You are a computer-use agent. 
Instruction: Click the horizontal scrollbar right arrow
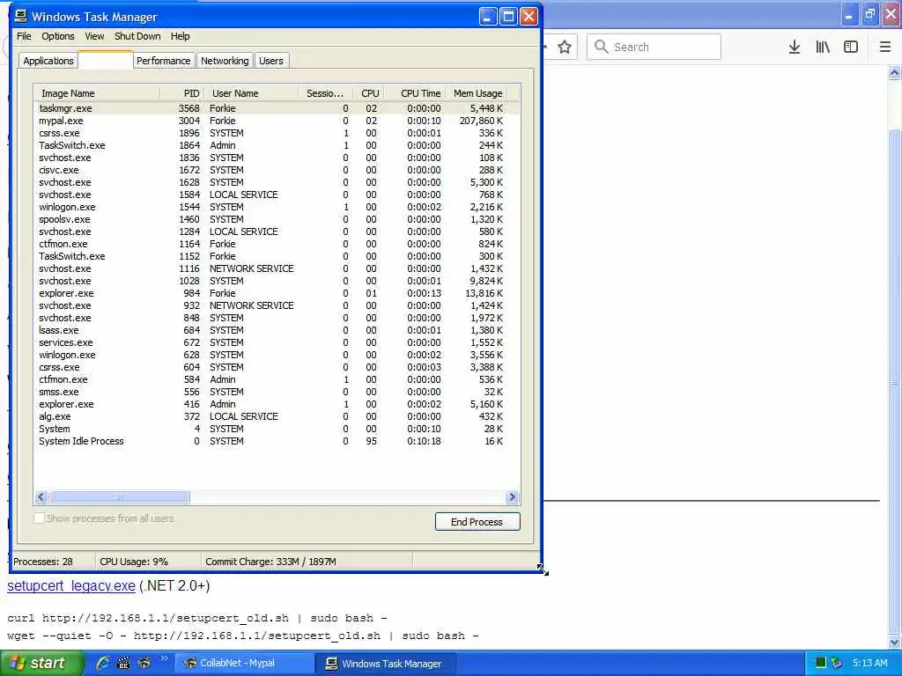(x=512, y=497)
